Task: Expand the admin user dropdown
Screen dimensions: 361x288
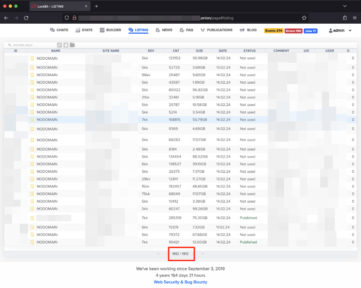Action: 341,31
